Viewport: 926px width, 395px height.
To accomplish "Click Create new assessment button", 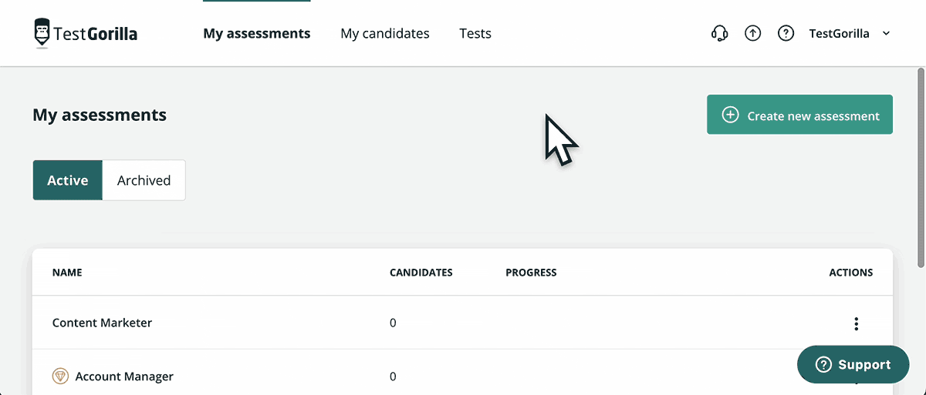I will tap(799, 115).
